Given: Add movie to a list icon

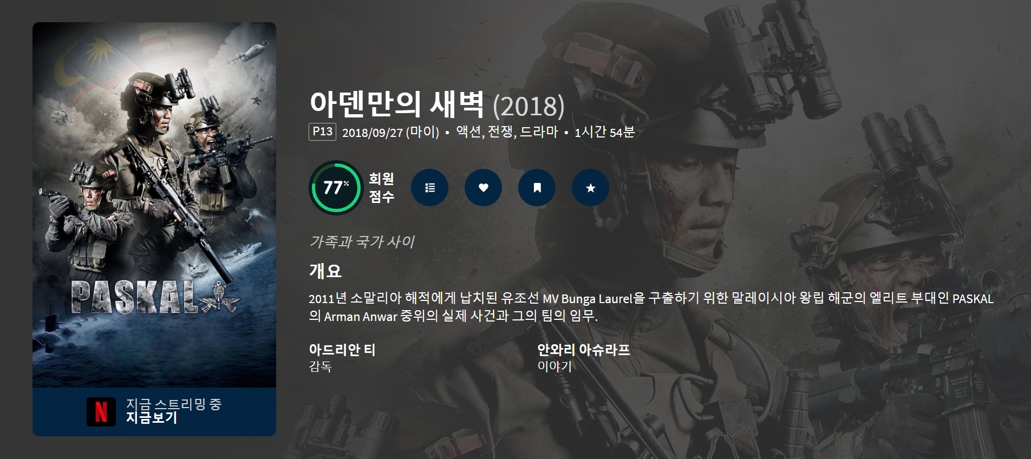Looking at the screenshot, I should click(429, 188).
